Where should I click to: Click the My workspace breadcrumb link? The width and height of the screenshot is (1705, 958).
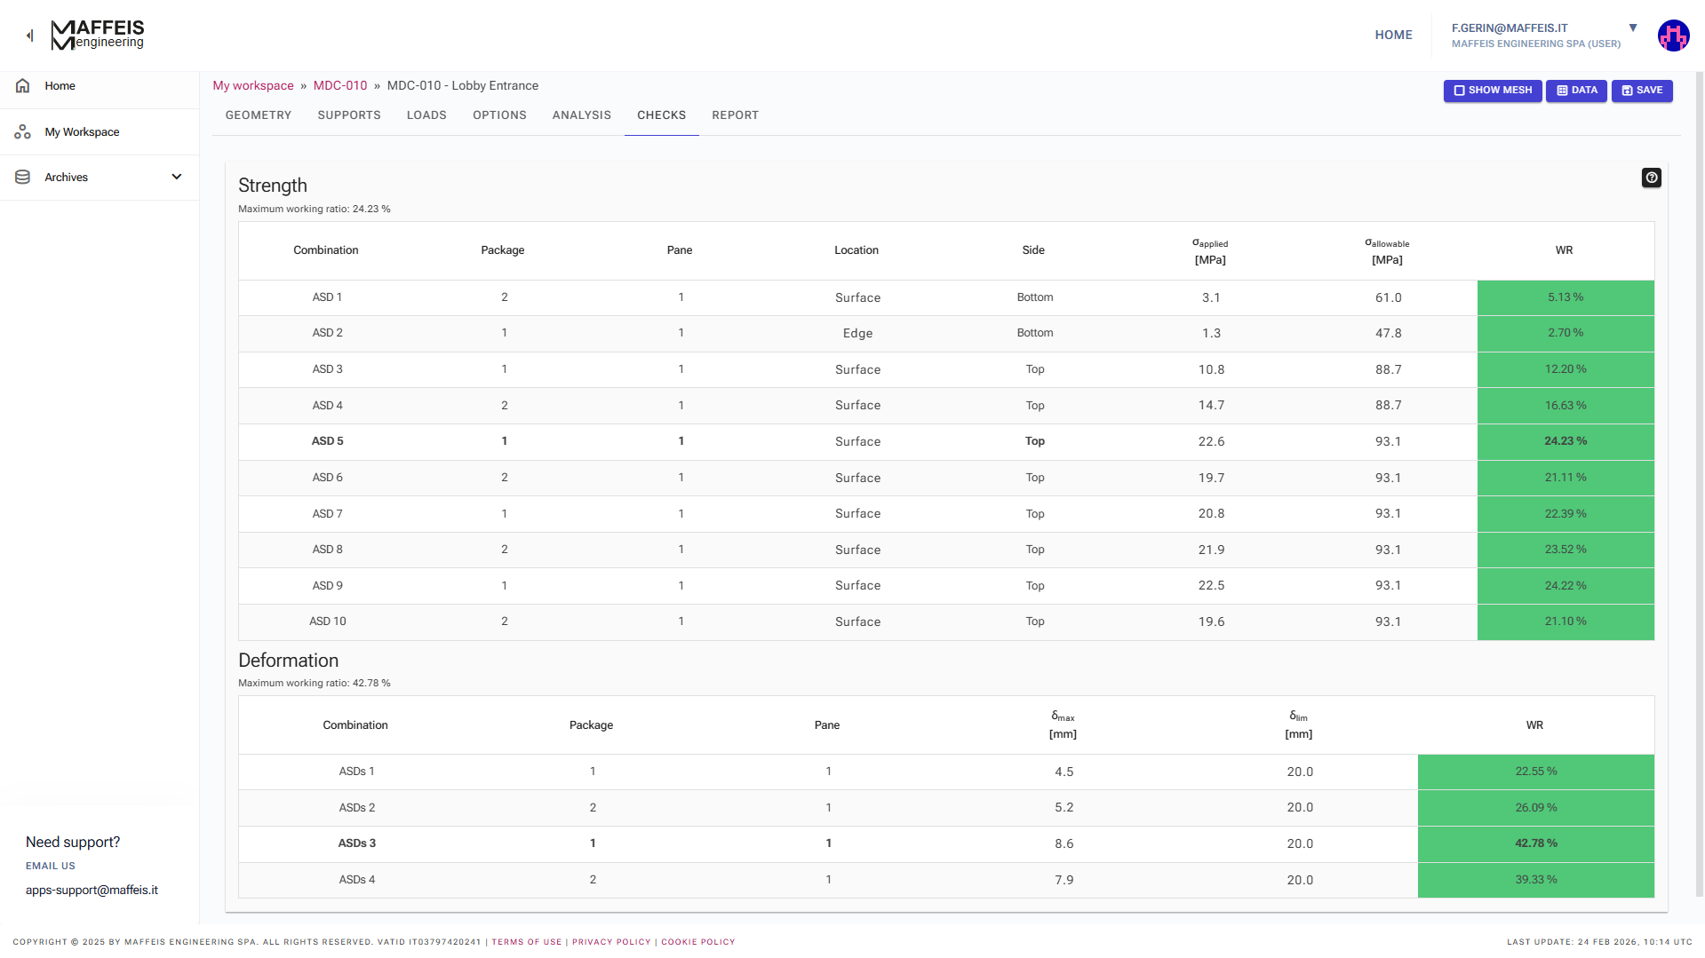[253, 86]
